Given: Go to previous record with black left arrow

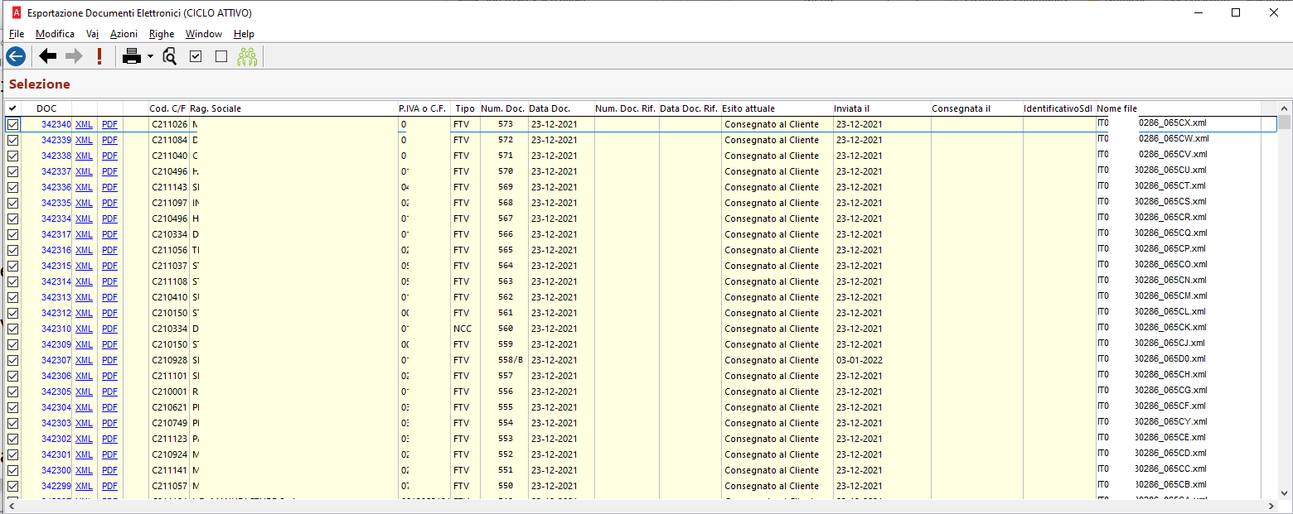Looking at the screenshot, I should 48,56.
